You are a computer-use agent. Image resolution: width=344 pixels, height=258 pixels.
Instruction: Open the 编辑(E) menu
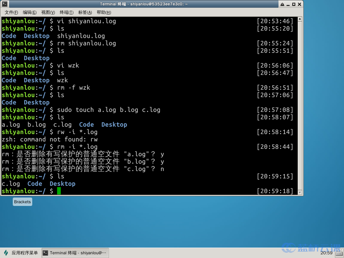[x=30, y=12]
